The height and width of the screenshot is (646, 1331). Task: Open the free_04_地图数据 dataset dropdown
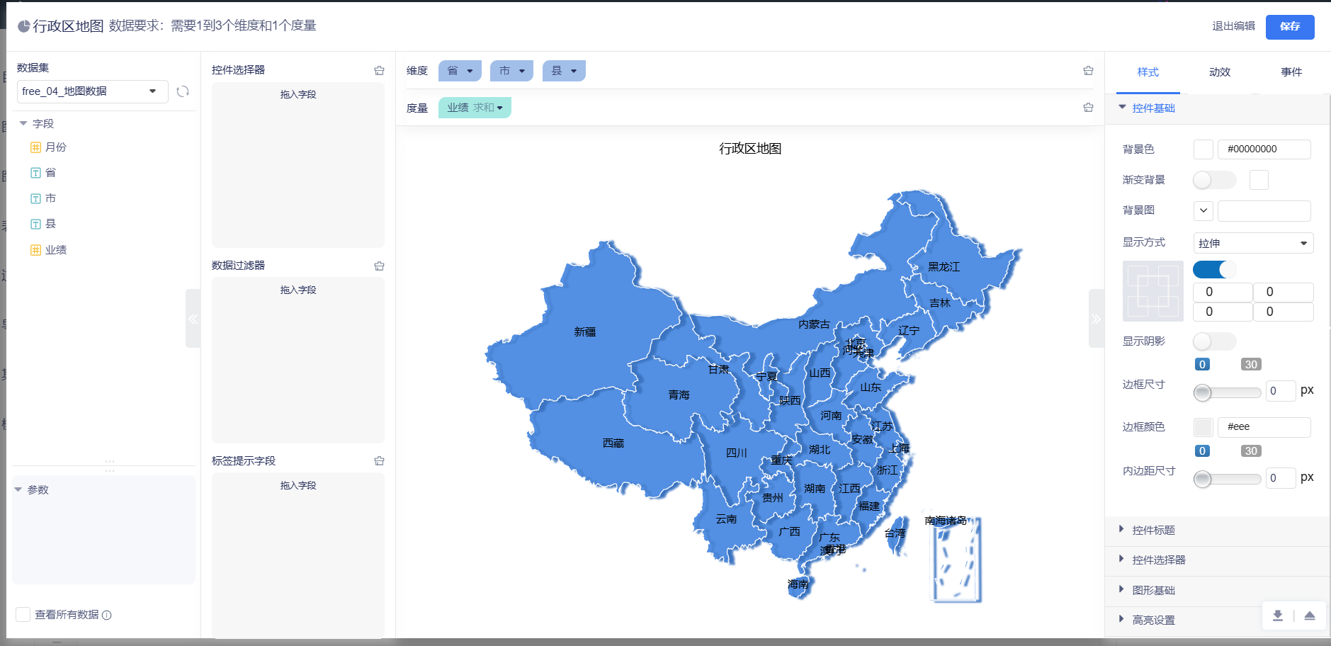click(x=92, y=91)
